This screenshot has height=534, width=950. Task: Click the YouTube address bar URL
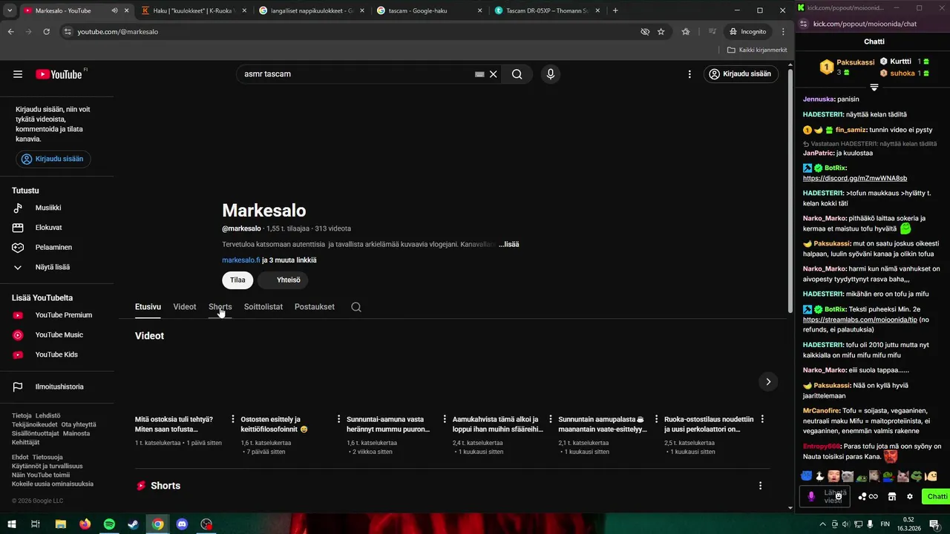click(118, 32)
